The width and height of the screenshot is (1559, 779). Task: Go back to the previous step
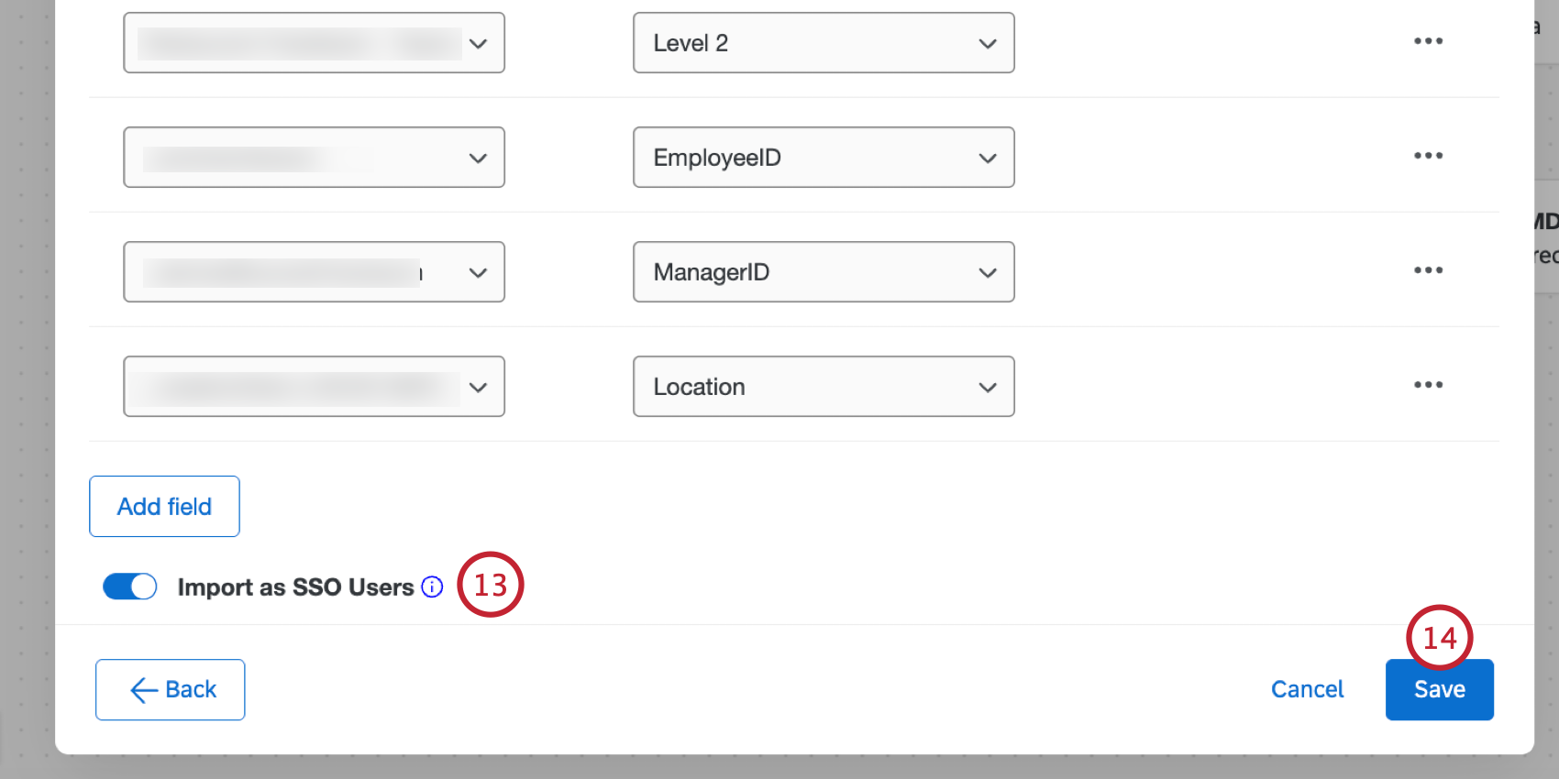[x=170, y=689]
